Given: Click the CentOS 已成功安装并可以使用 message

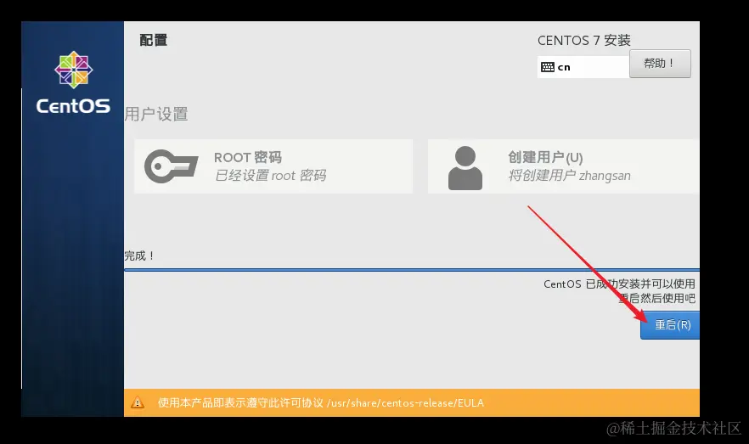Looking at the screenshot, I should click(x=619, y=284).
